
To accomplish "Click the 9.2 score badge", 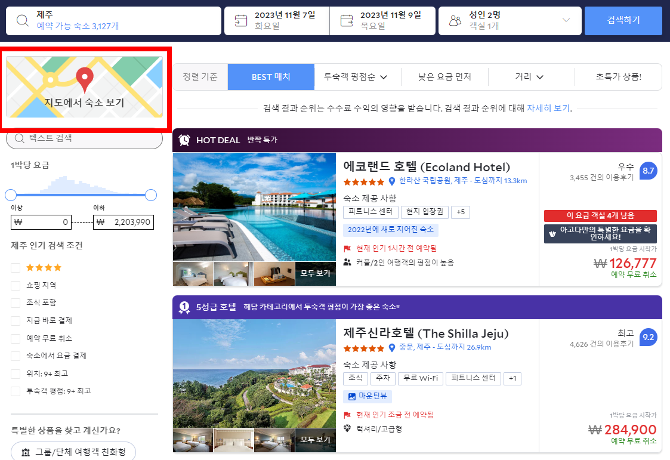I will 648,337.
